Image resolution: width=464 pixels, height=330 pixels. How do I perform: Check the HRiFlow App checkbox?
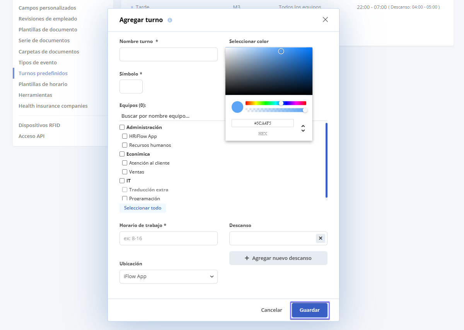[x=125, y=136]
